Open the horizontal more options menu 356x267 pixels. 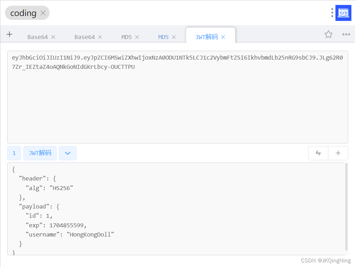coord(346,34)
